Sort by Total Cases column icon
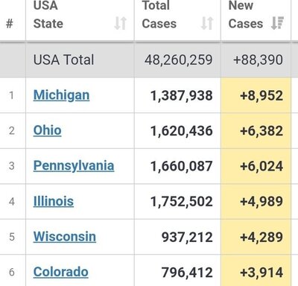Image resolution: width=298 pixels, height=286 pixels. tap(207, 24)
